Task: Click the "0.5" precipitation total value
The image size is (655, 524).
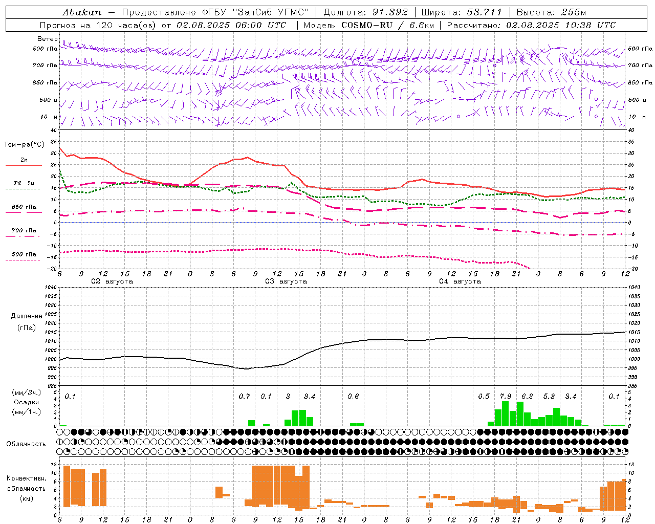Action: (x=484, y=397)
